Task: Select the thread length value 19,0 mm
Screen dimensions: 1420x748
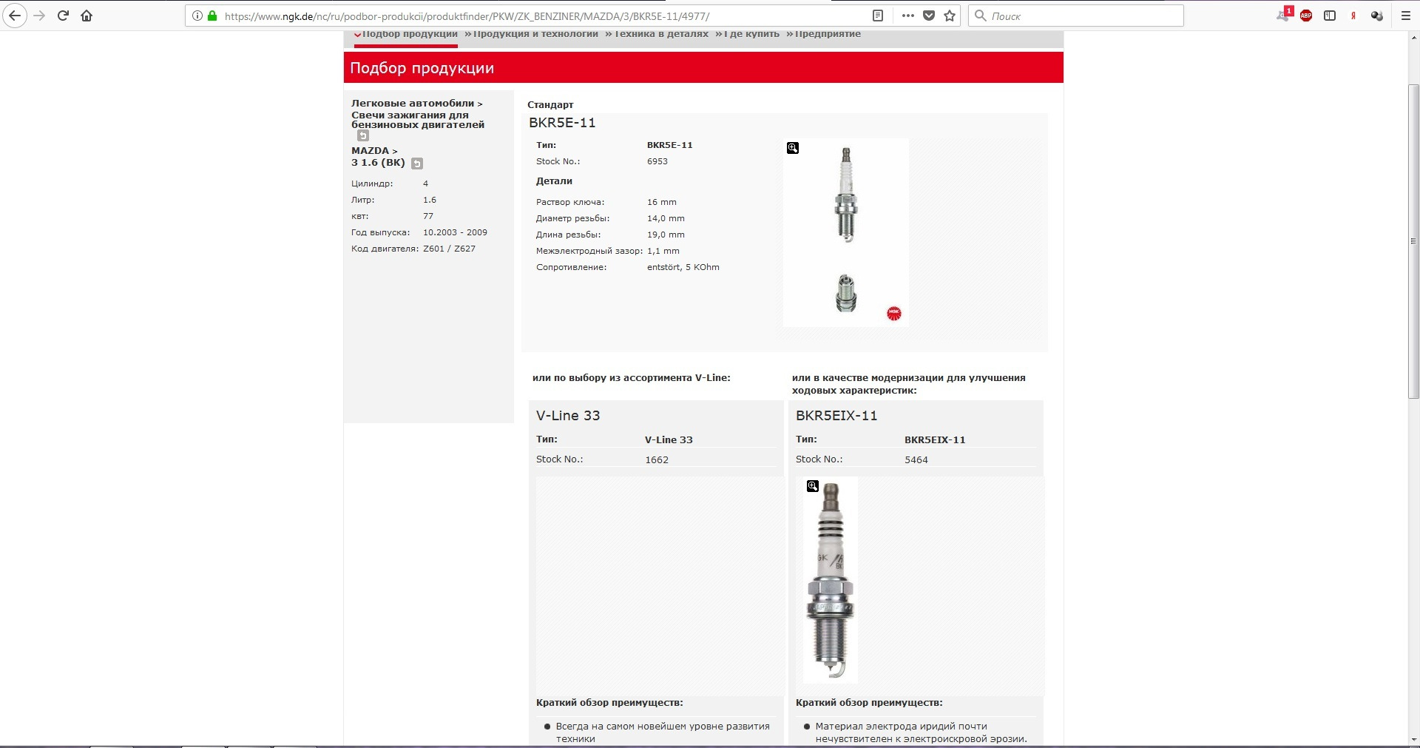Action: 666,235
